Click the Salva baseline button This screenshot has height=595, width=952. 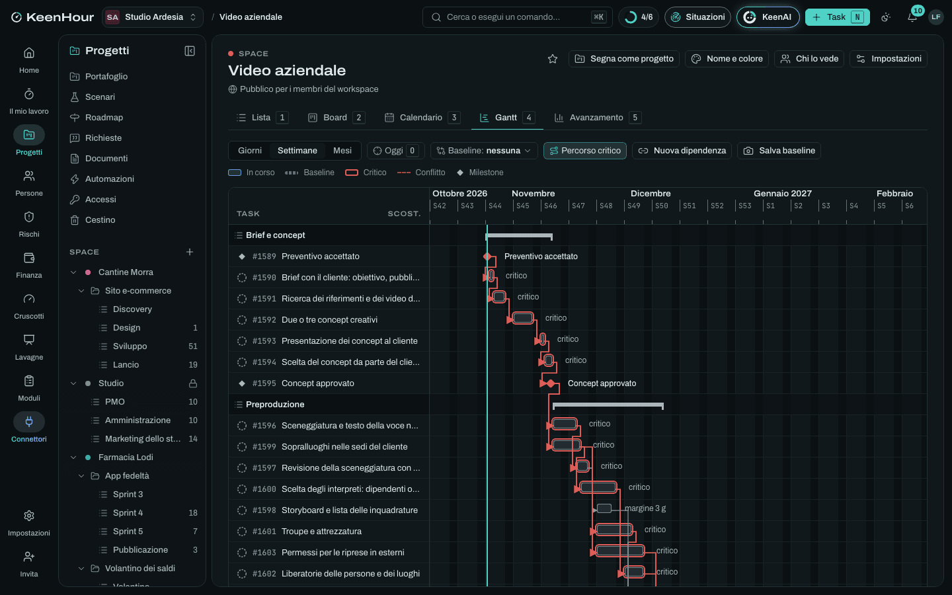779,151
